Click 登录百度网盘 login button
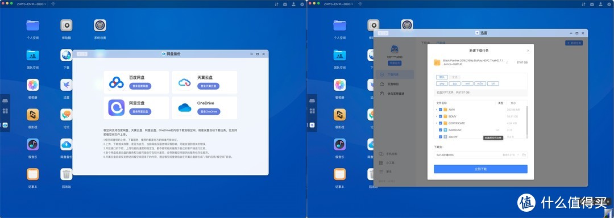614x218 pixels. tap(140, 86)
